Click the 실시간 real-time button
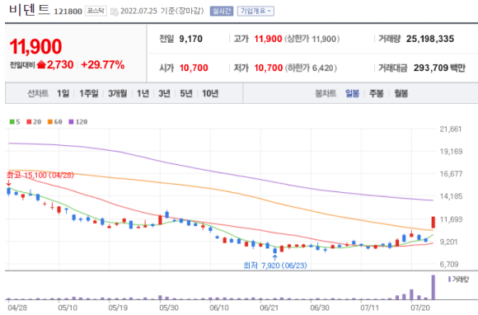 [222, 12]
